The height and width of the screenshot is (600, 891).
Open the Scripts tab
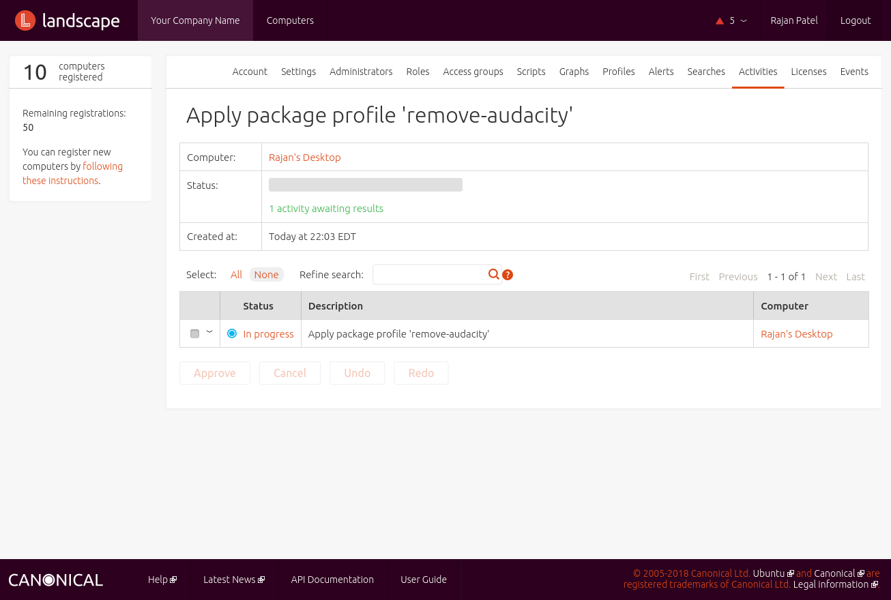pyautogui.click(x=531, y=72)
